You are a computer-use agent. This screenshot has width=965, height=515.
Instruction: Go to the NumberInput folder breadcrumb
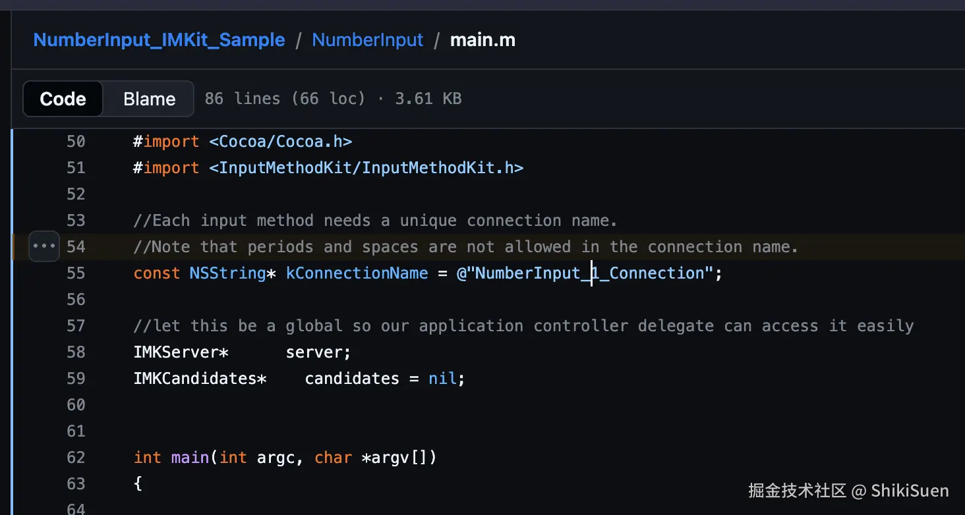click(x=367, y=40)
